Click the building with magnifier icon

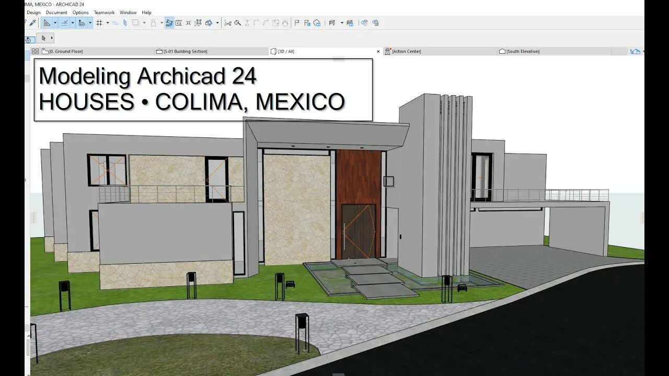pos(317,23)
